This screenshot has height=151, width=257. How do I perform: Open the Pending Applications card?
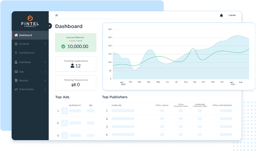click(x=76, y=64)
